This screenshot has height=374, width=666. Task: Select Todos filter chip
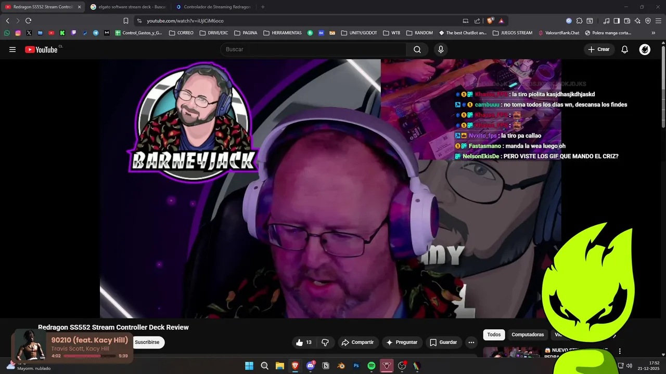click(494, 335)
